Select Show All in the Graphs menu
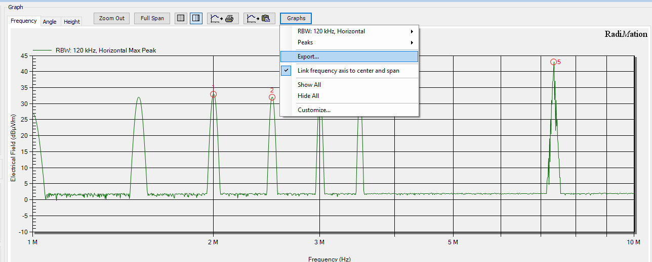The image size is (652, 262). pos(309,85)
